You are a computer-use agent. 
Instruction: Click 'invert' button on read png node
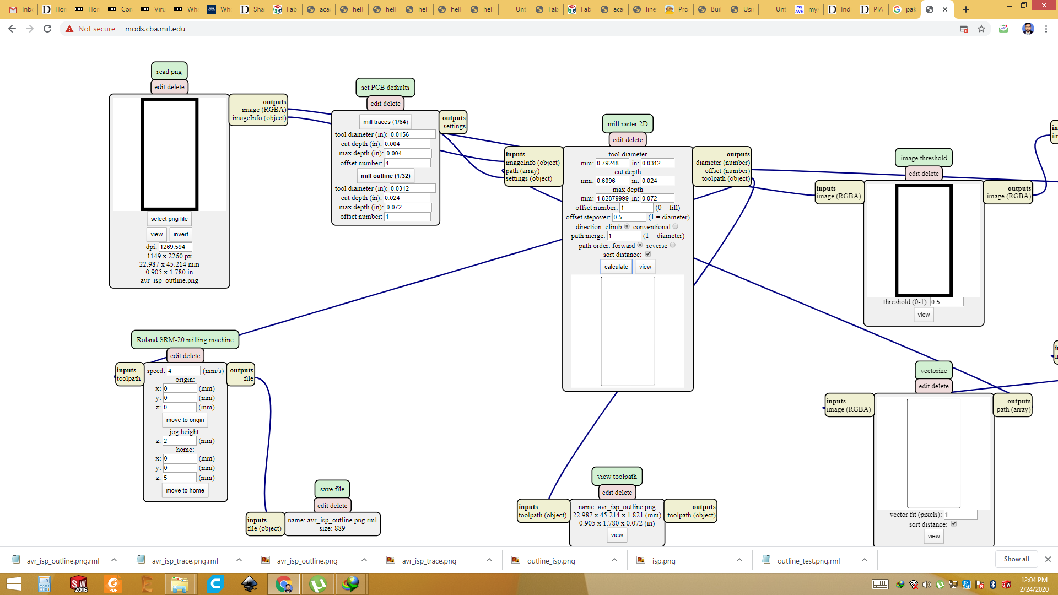click(x=181, y=234)
